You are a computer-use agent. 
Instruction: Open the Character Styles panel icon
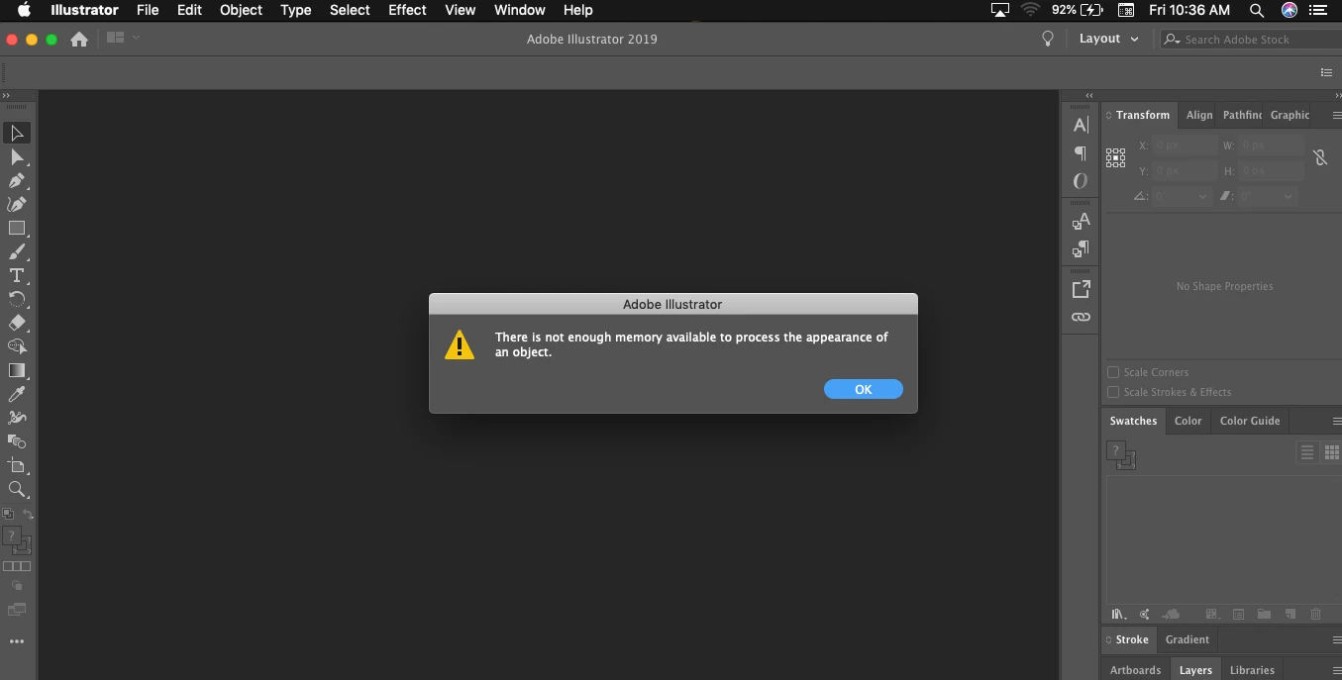tap(1081, 221)
